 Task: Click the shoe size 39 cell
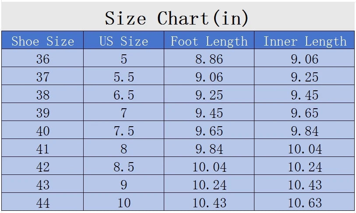pos(42,113)
